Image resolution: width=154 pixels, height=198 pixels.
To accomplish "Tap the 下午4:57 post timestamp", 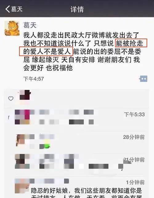I will coord(34,79).
